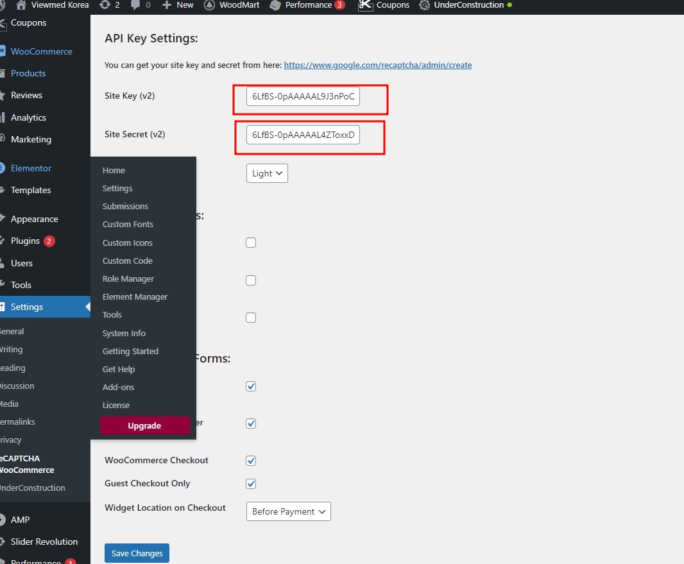Open the Light theme dropdown
684x564 pixels.
click(267, 173)
